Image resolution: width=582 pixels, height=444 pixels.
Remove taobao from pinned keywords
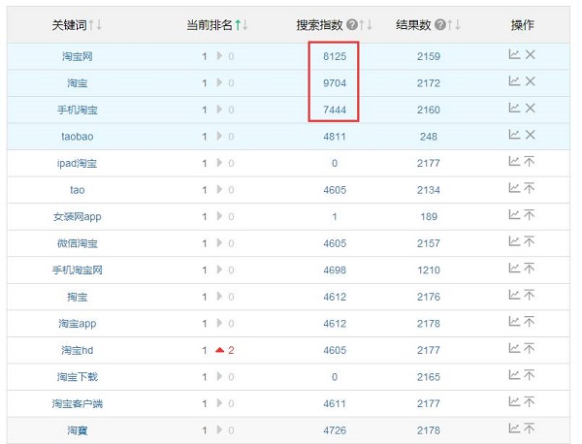530,135
